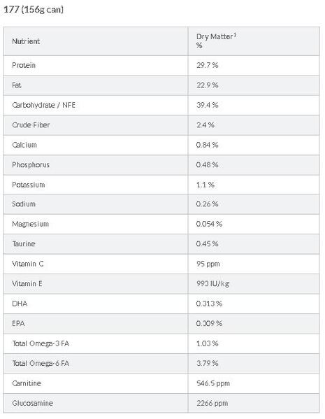This screenshot has width=325, height=419.
Task: Select the Glucosamine row label
Action: click(x=32, y=403)
